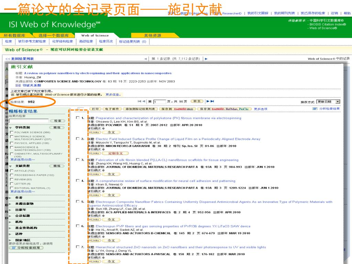Viewport: 352px width, 264px height.
Task: Click the 打印 button
Action: click(x=96, y=109)
